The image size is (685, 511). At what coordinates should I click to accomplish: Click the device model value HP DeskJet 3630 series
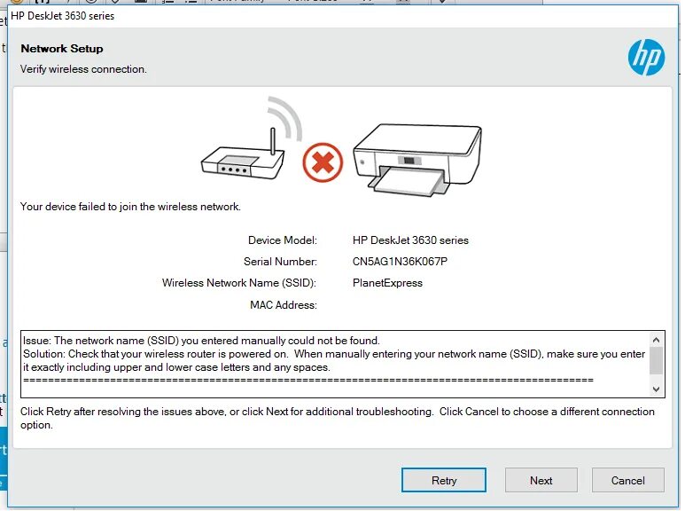(410, 240)
